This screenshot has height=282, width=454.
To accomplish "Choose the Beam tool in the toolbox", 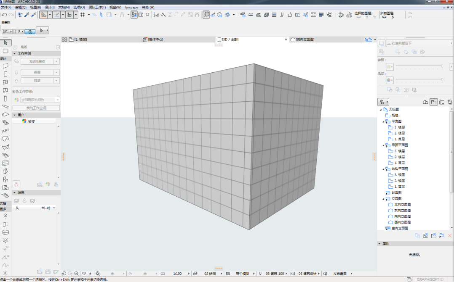I will (5, 107).
